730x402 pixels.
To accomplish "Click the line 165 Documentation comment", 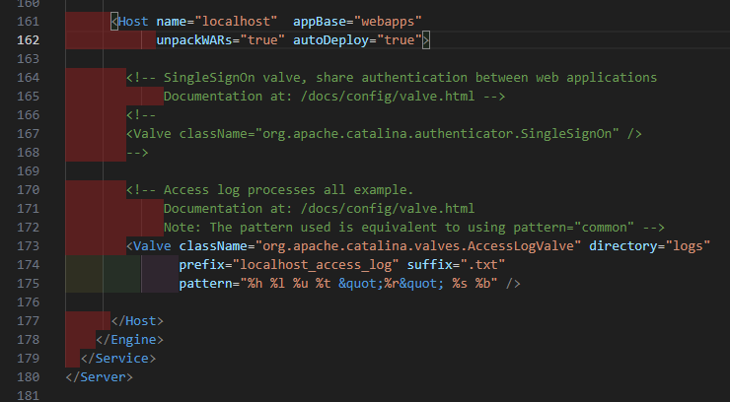I will pyautogui.click(x=334, y=97).
